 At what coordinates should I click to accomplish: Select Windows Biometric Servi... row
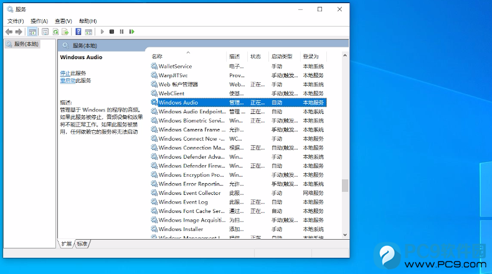(239, 121)
